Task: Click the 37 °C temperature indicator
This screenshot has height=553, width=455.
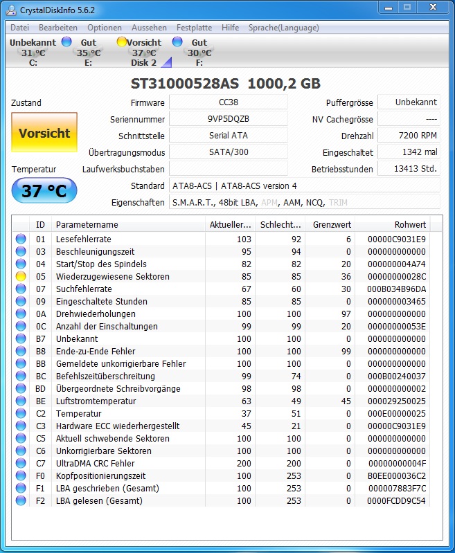Action: 44,190
